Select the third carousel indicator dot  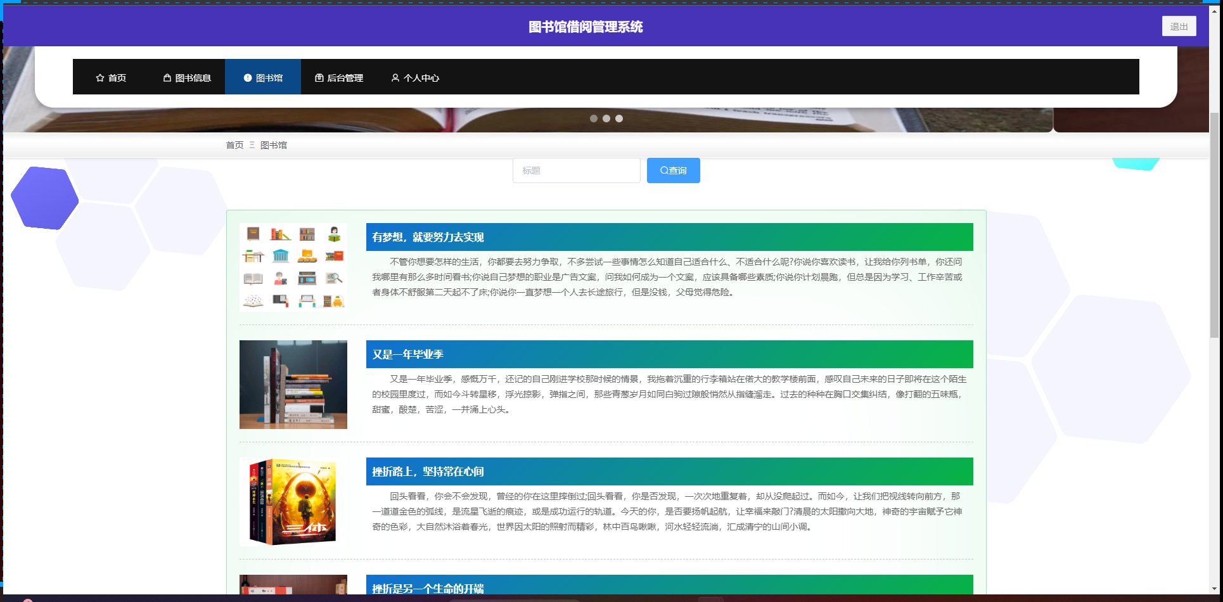619,118
